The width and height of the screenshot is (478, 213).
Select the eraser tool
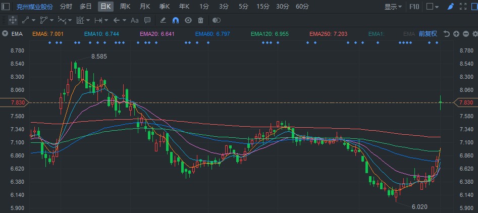pos(163,20)
